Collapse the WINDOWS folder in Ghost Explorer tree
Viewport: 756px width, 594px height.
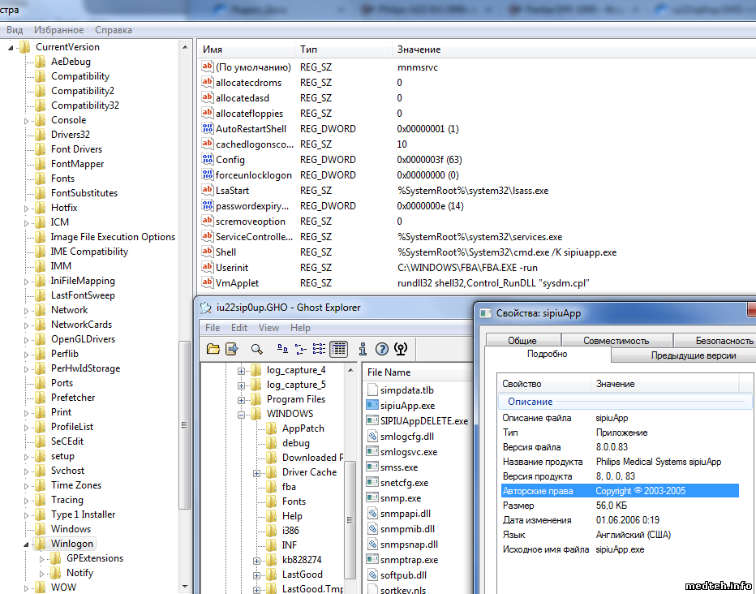tap(242, 414)
